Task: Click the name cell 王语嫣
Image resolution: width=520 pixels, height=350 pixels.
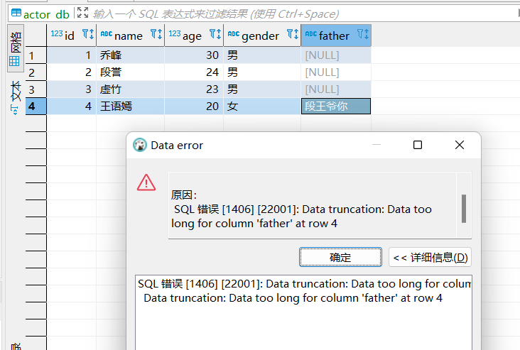Action: point(130,106)
